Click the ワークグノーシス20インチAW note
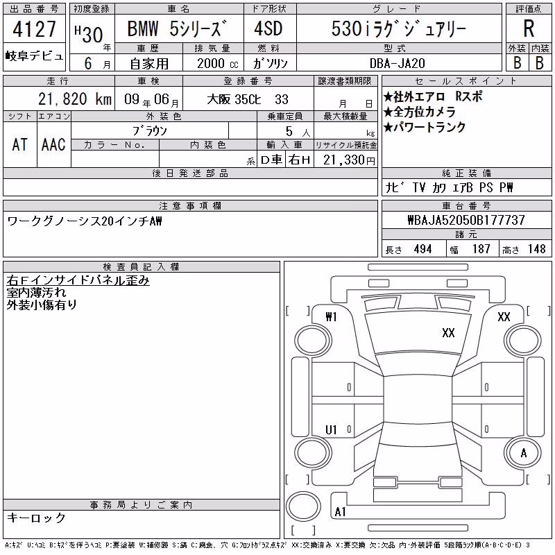555x555 pixels. click(x=84, y=221)
